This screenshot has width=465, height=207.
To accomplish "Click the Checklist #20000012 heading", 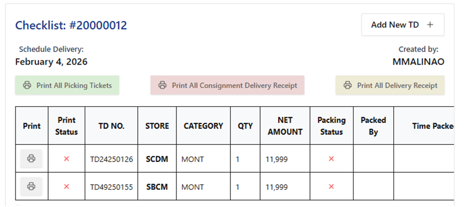I will point(71,26).
